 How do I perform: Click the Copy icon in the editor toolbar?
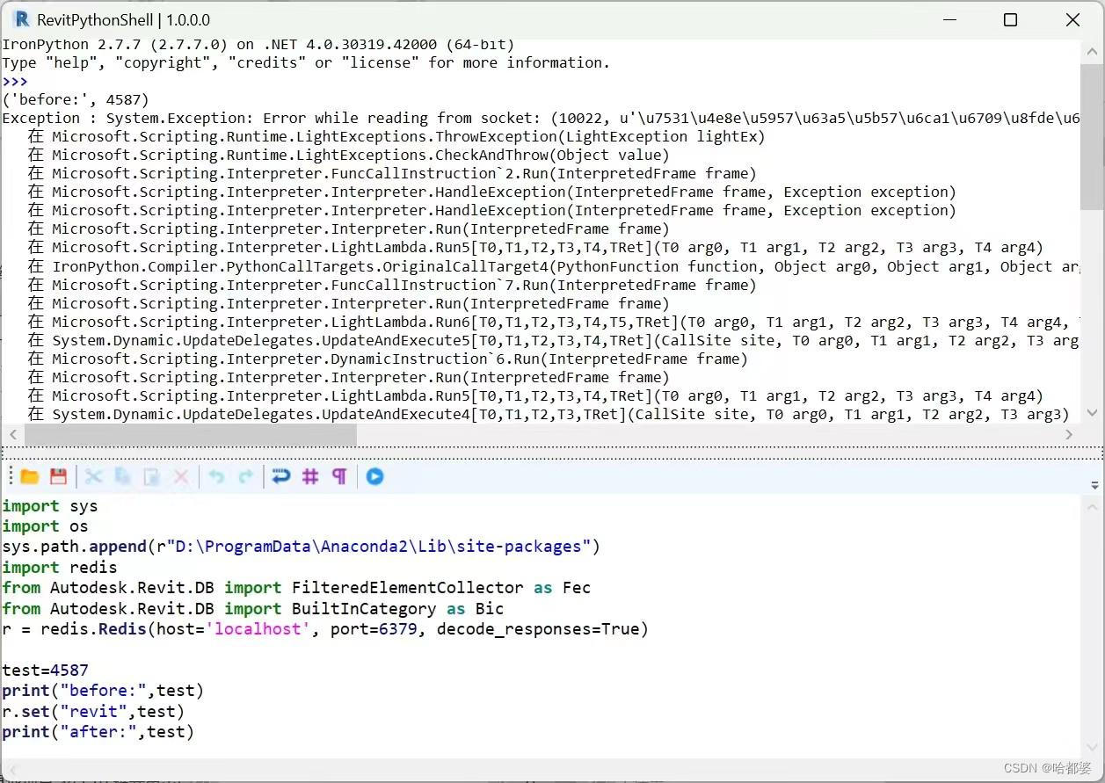click(x=122, y=475)
